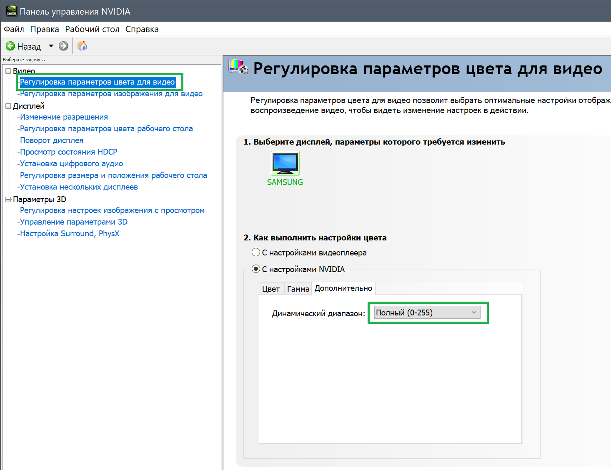Image resolution: width=611 pixels, height=470 pixels.
Task: Click the 'Динамический диапазон:' label
Action: tap(318, 313)
